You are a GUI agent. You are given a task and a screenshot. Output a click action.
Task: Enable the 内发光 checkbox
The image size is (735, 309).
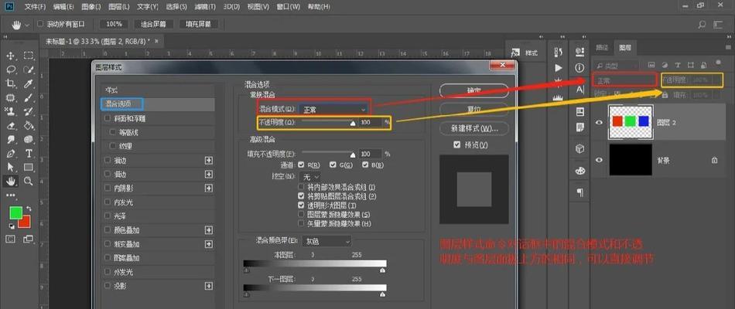tap(108, 202)
